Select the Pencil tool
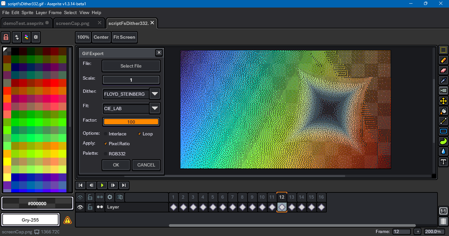 (x=443, y=60)
